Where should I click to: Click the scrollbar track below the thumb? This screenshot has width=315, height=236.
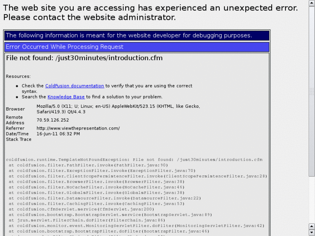click(x=312, y=200)
